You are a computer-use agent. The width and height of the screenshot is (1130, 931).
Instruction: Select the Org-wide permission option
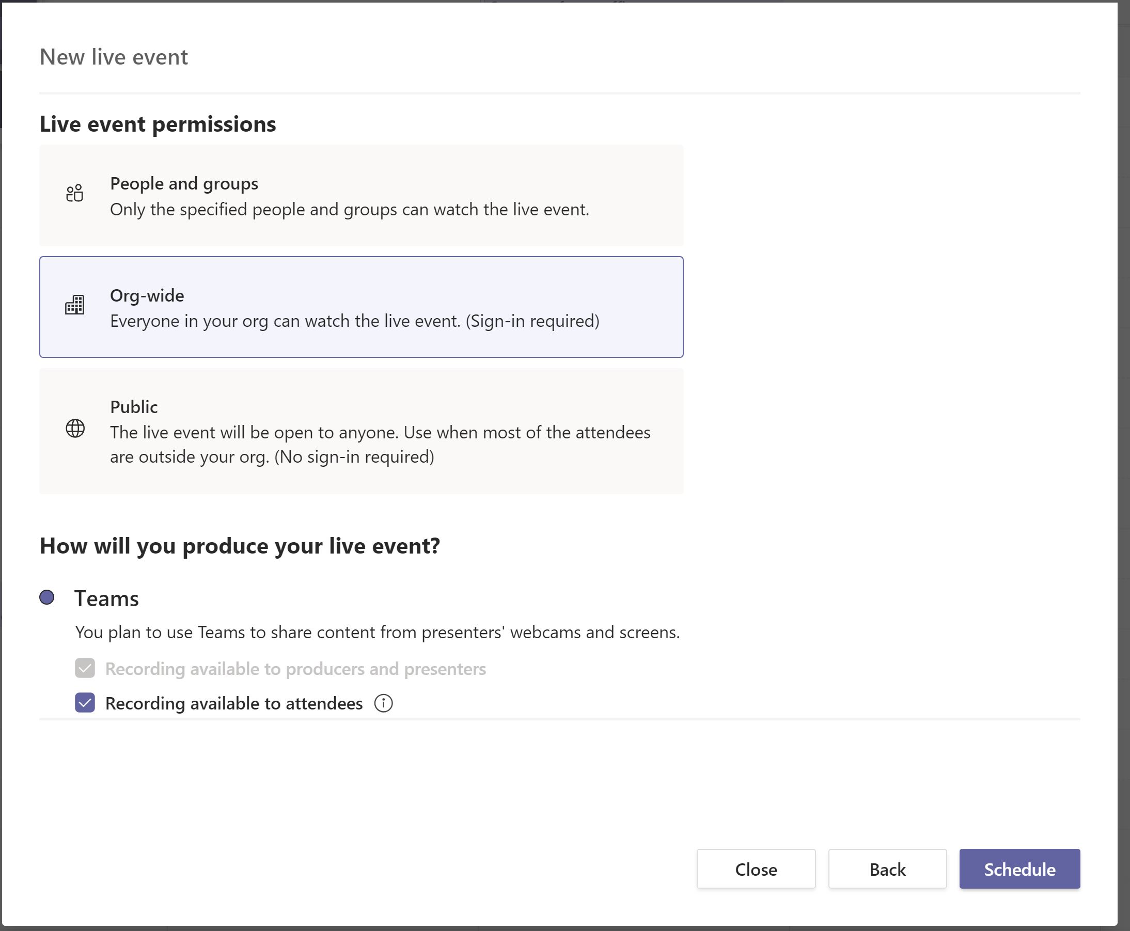pyautogui.click(x=362, y=307)
